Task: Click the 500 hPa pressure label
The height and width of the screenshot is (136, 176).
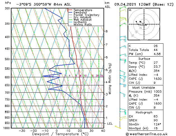Action: (x=8, y=59)
